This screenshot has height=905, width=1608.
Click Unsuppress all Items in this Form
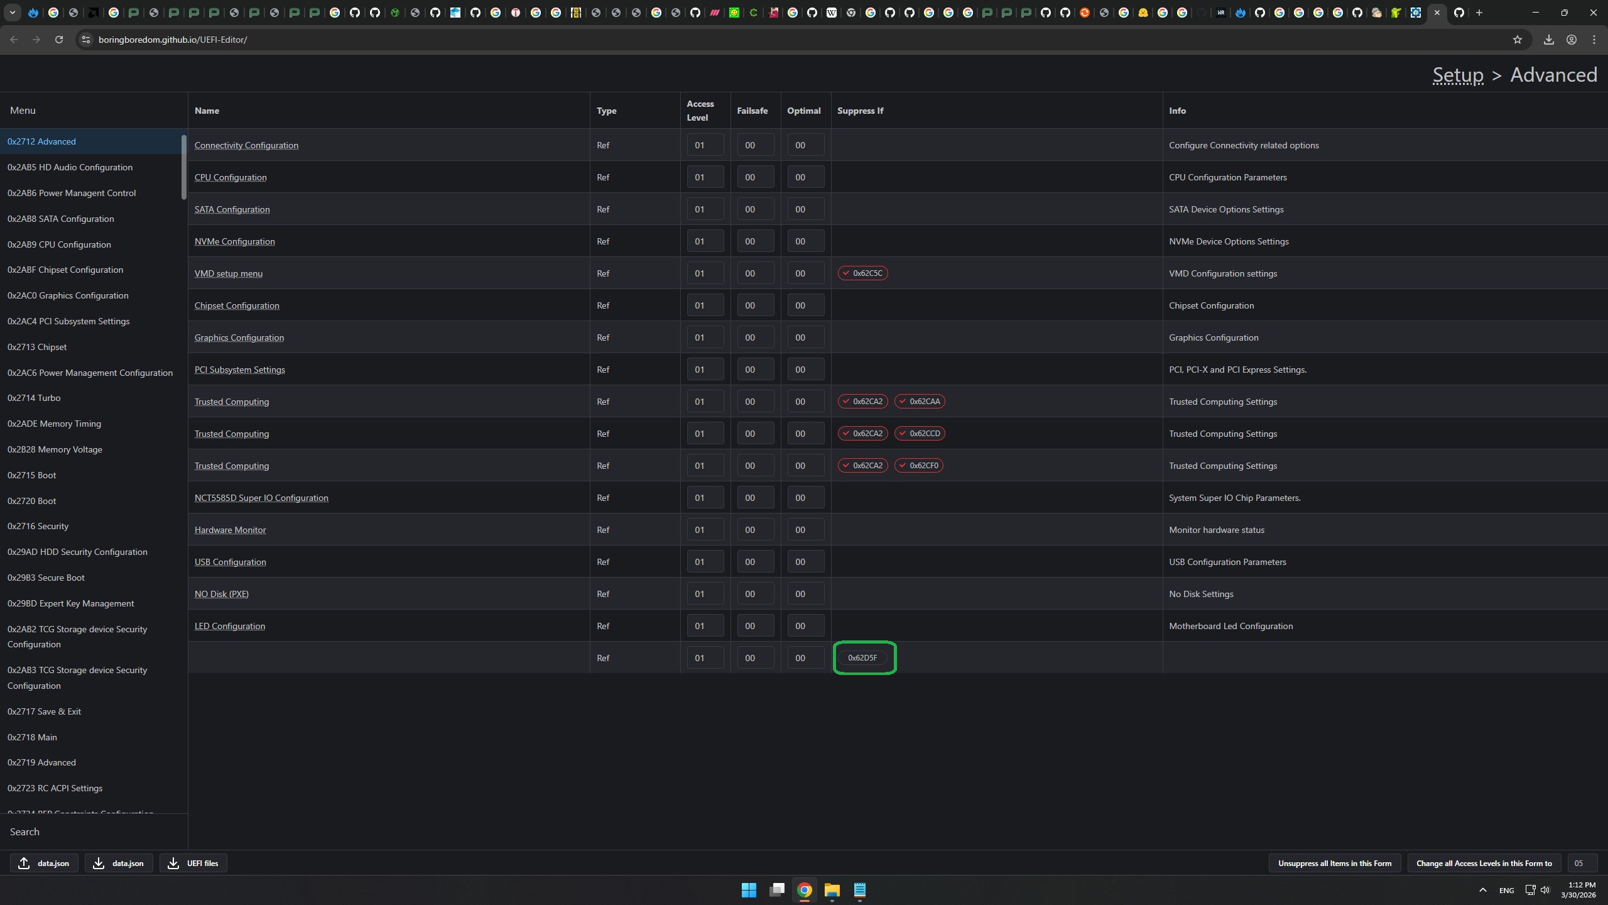[x=1334, y=863]
